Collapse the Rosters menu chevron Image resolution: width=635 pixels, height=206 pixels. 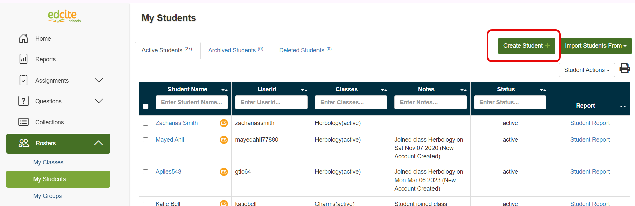click(98, 143)
